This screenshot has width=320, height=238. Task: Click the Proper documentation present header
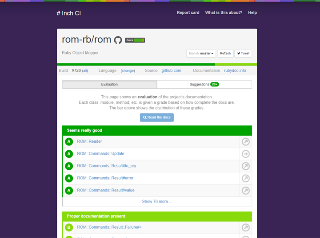pos(157,216)
